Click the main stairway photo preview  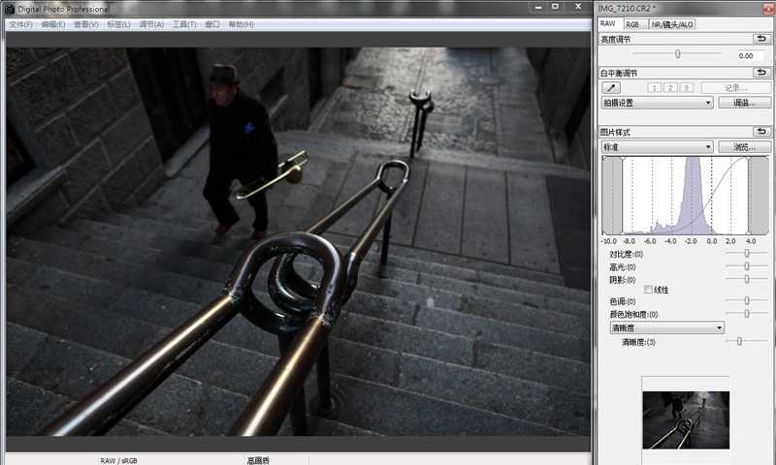[x=299, y=241]
